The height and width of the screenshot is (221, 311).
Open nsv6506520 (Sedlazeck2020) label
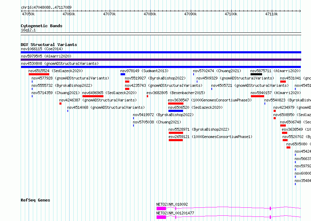pyautogui.click(x=195, y=107)
